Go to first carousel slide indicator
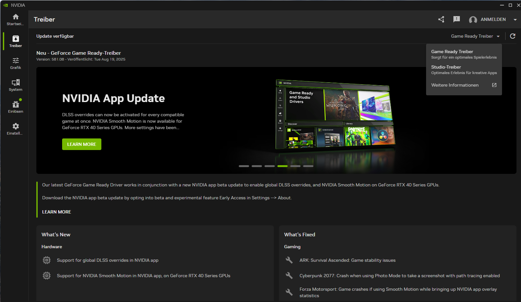 tap(244, 166)
